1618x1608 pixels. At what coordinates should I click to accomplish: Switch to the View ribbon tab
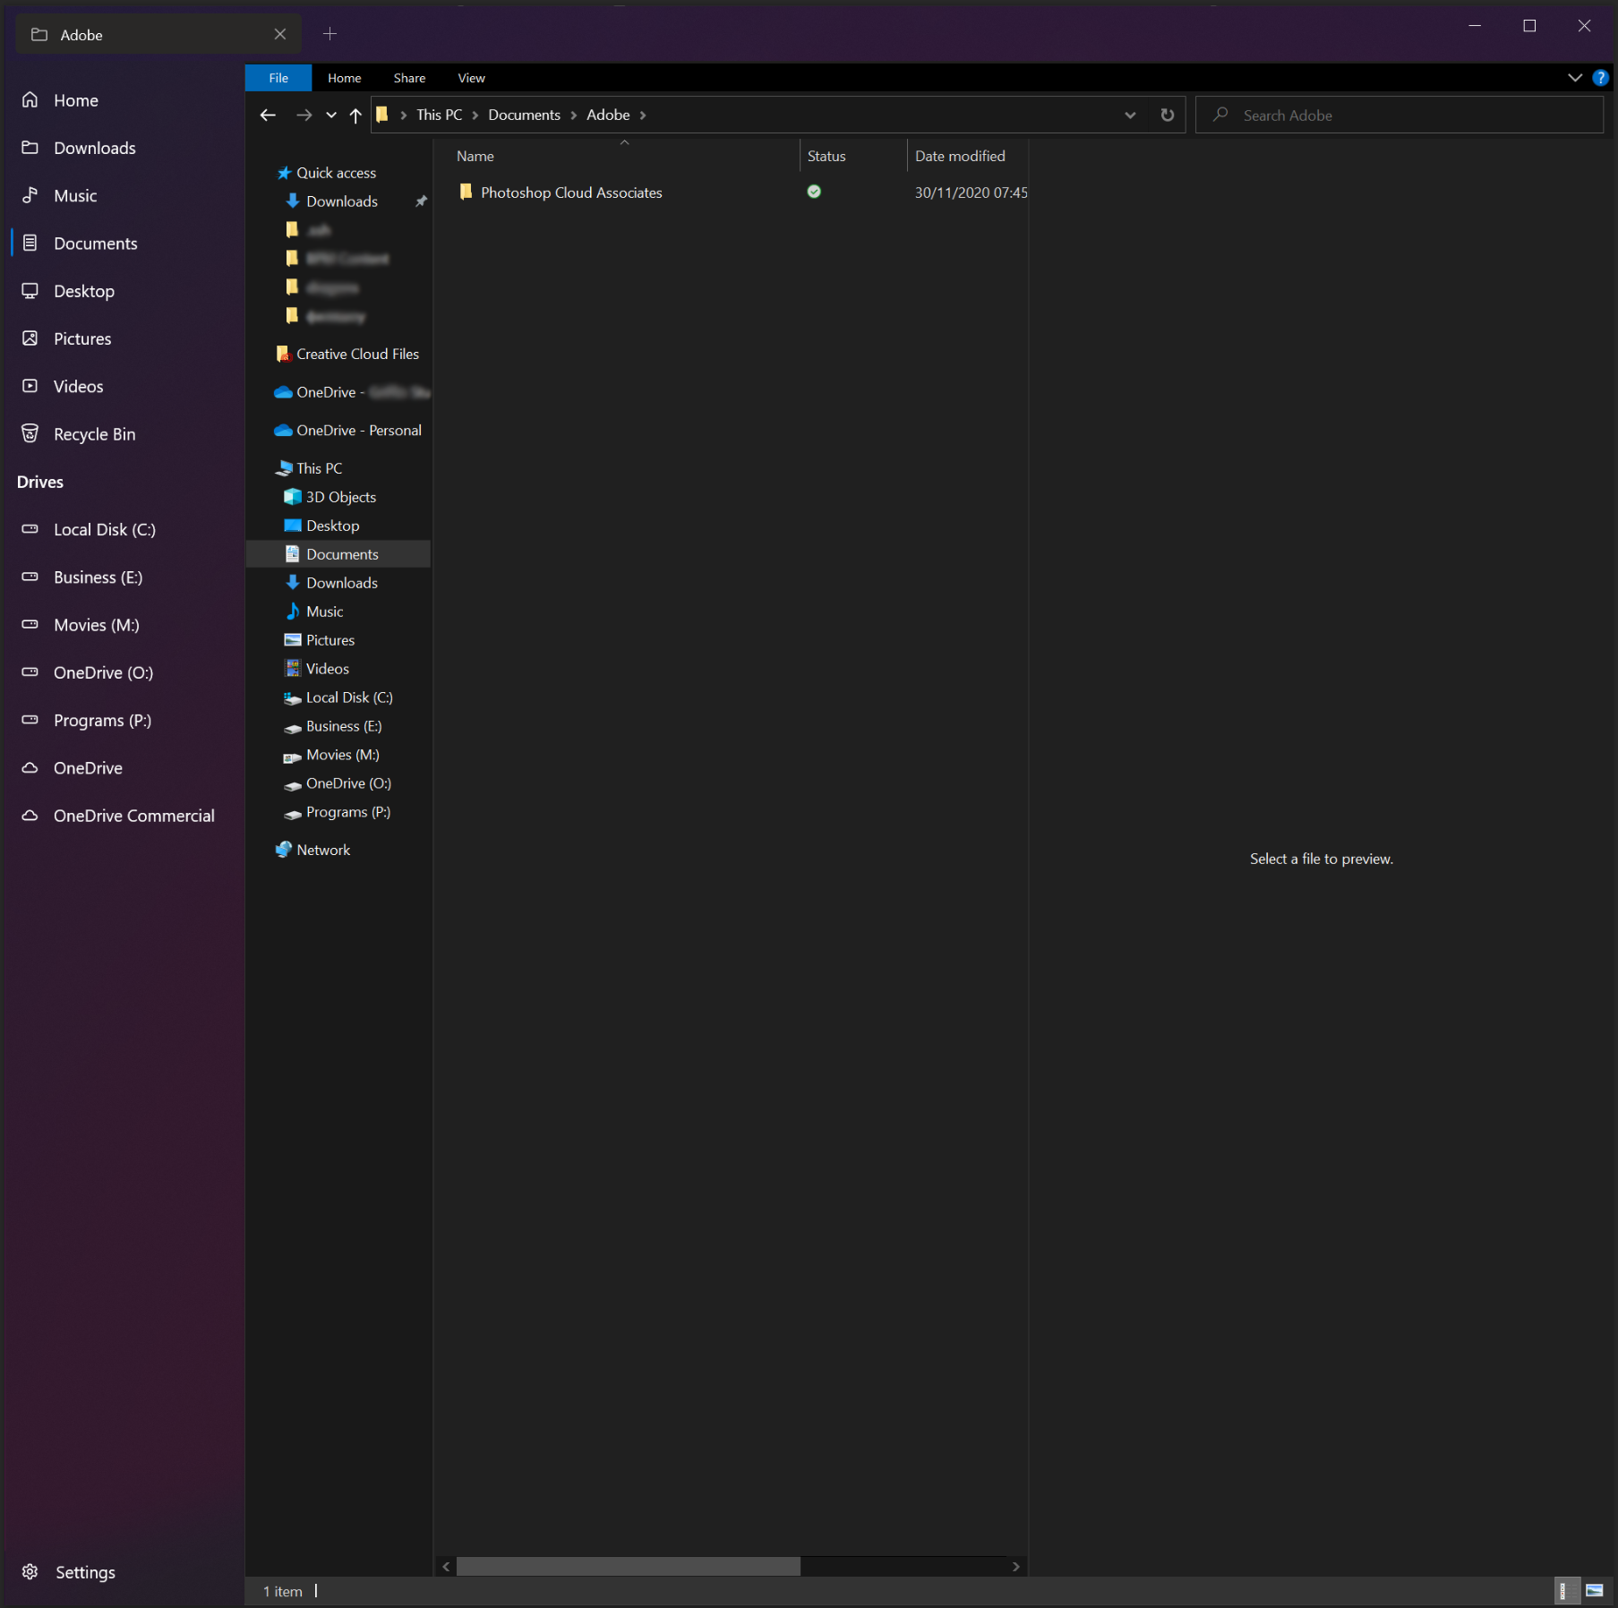tap(471, 78)
